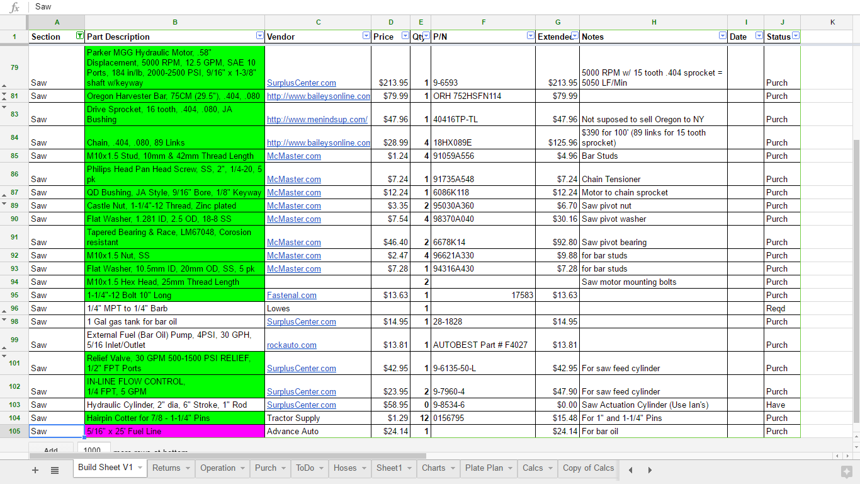Switch to the Operation sheet tab

218,468
